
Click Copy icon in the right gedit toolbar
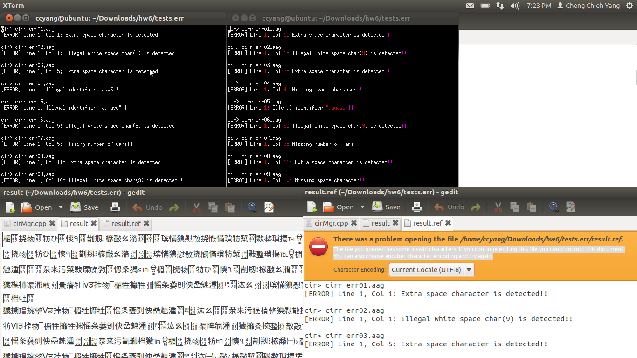(515, 207)
